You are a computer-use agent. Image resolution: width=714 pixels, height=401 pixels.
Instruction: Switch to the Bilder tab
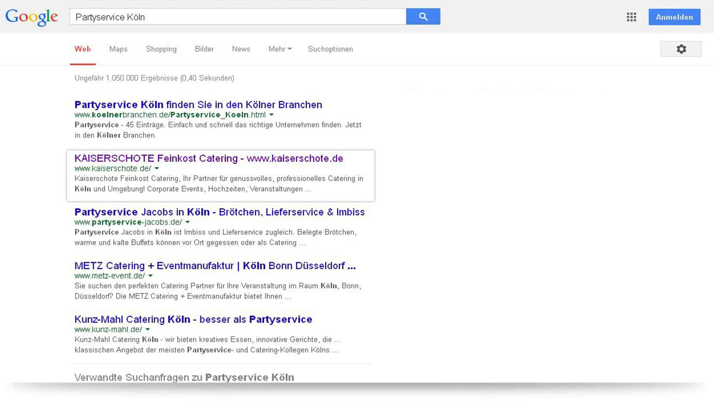coord(204,49)
